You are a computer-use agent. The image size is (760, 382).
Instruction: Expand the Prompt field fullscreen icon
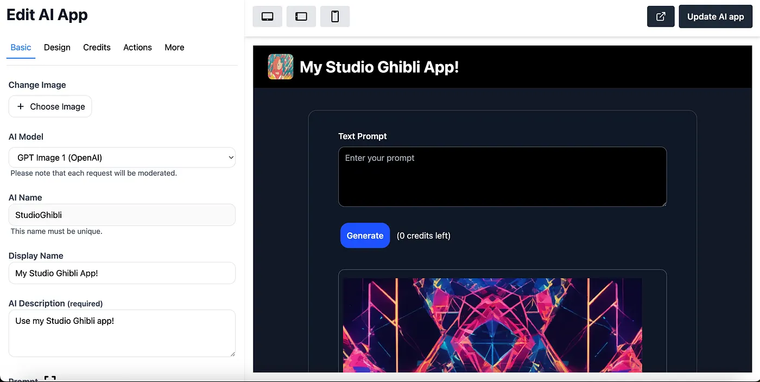50,379
